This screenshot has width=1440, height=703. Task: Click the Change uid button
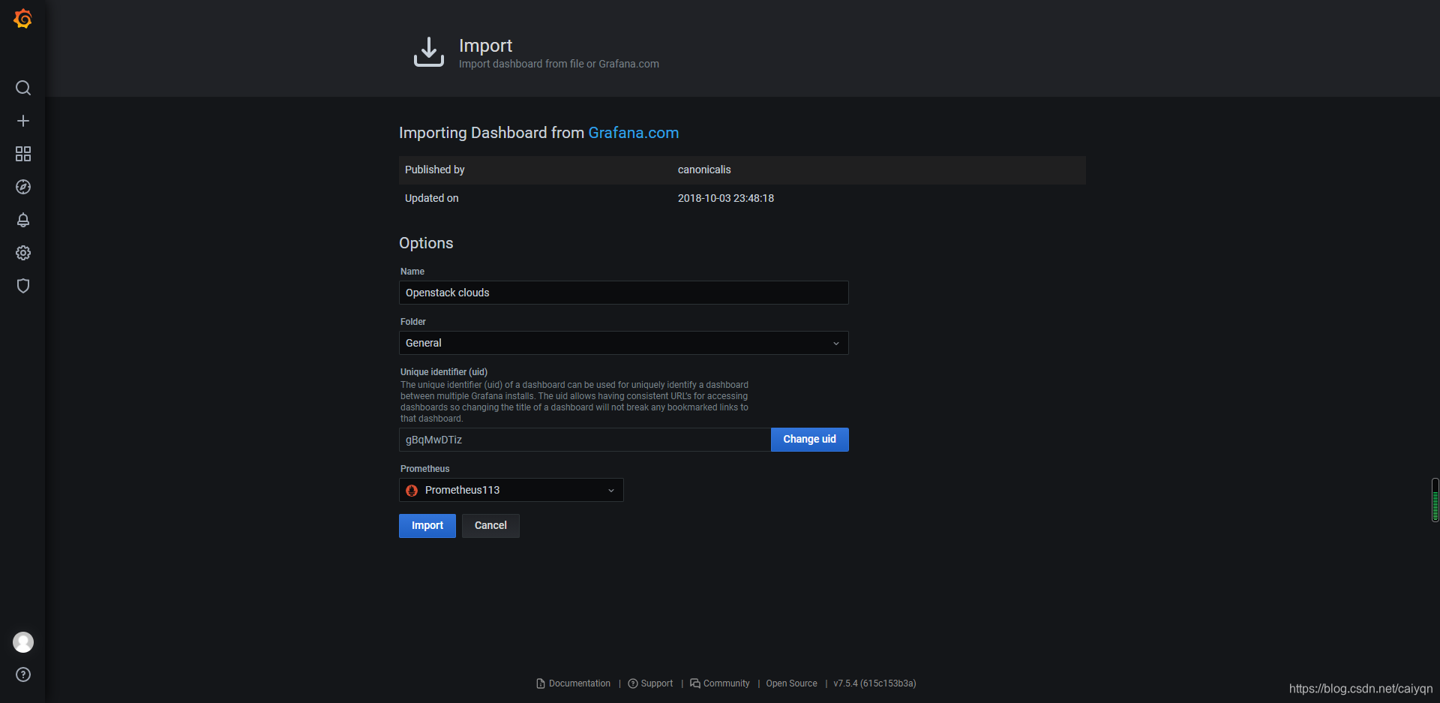pos(810,440)
